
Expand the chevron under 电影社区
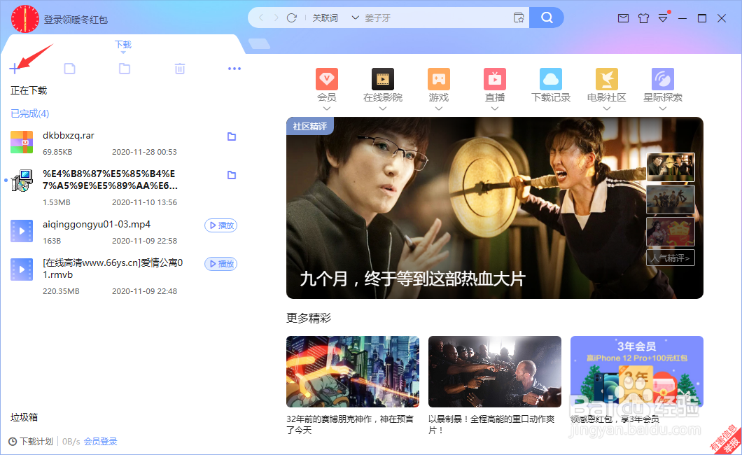pyautogui.click(x=607, y=108)
